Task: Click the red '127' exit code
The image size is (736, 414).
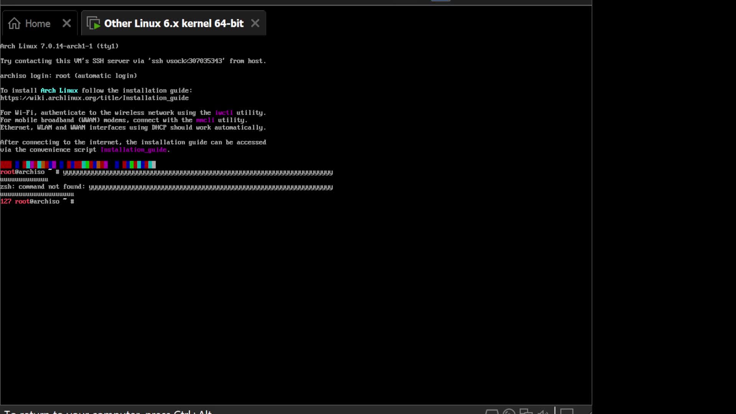Action: click(6, 202)
